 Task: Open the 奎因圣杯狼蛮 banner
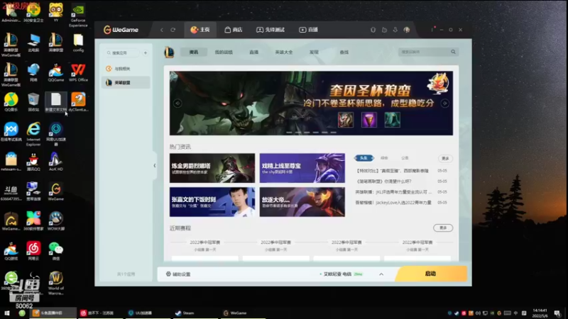point(311,103)
